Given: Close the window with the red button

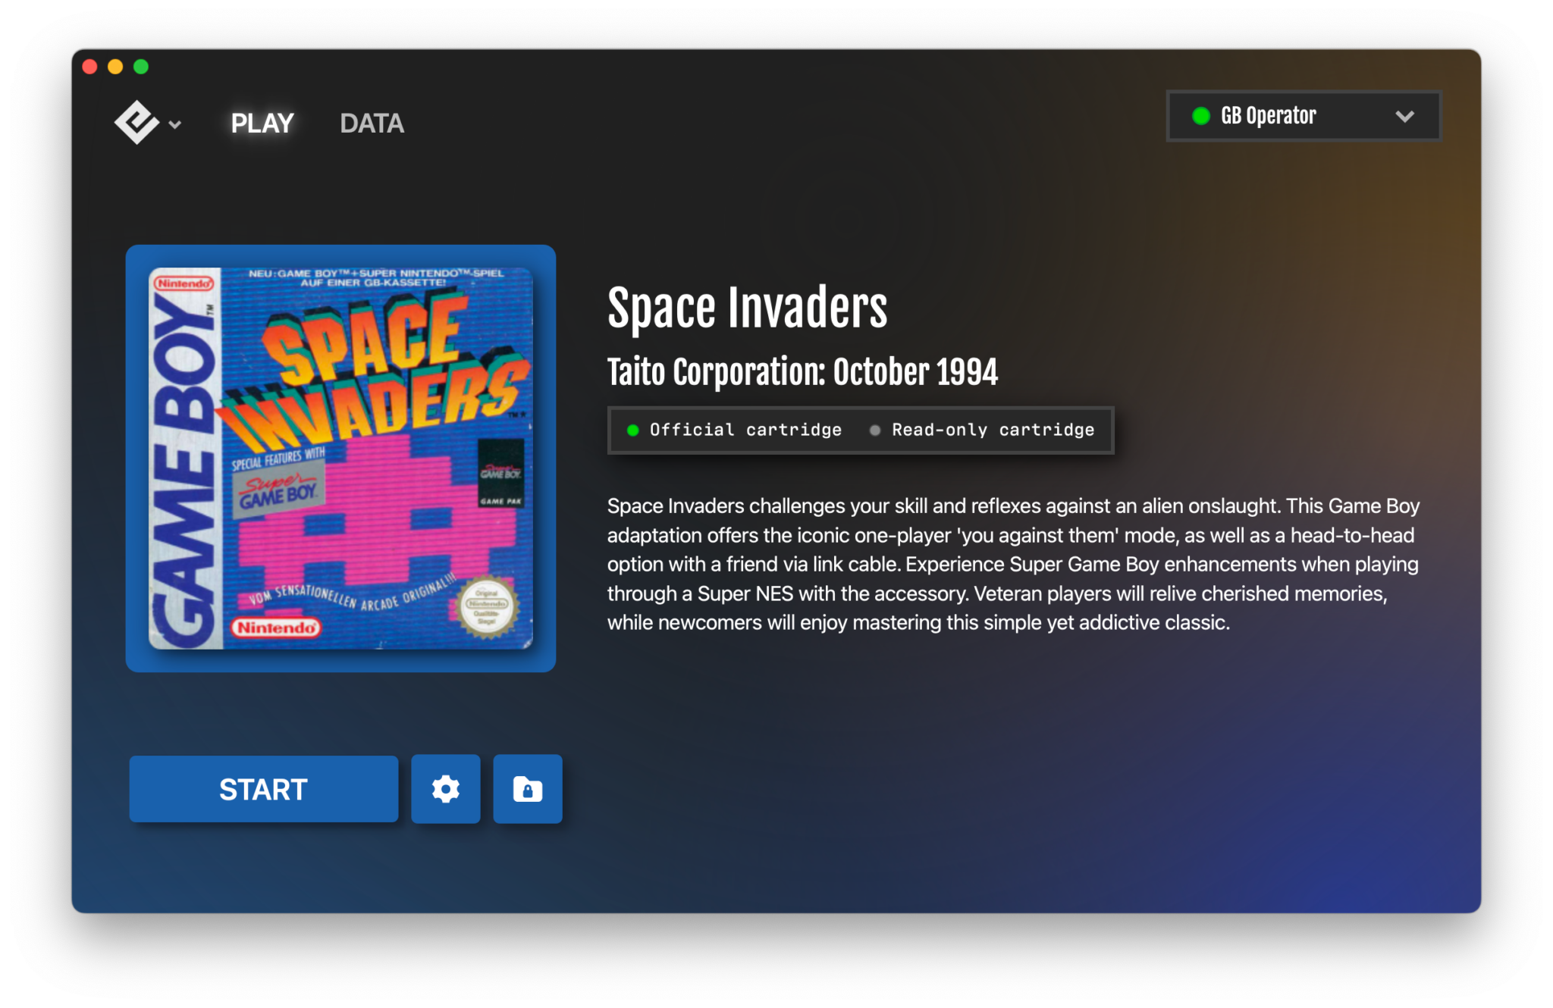Looking at the screenshot, I should click(x=89, y=67).
